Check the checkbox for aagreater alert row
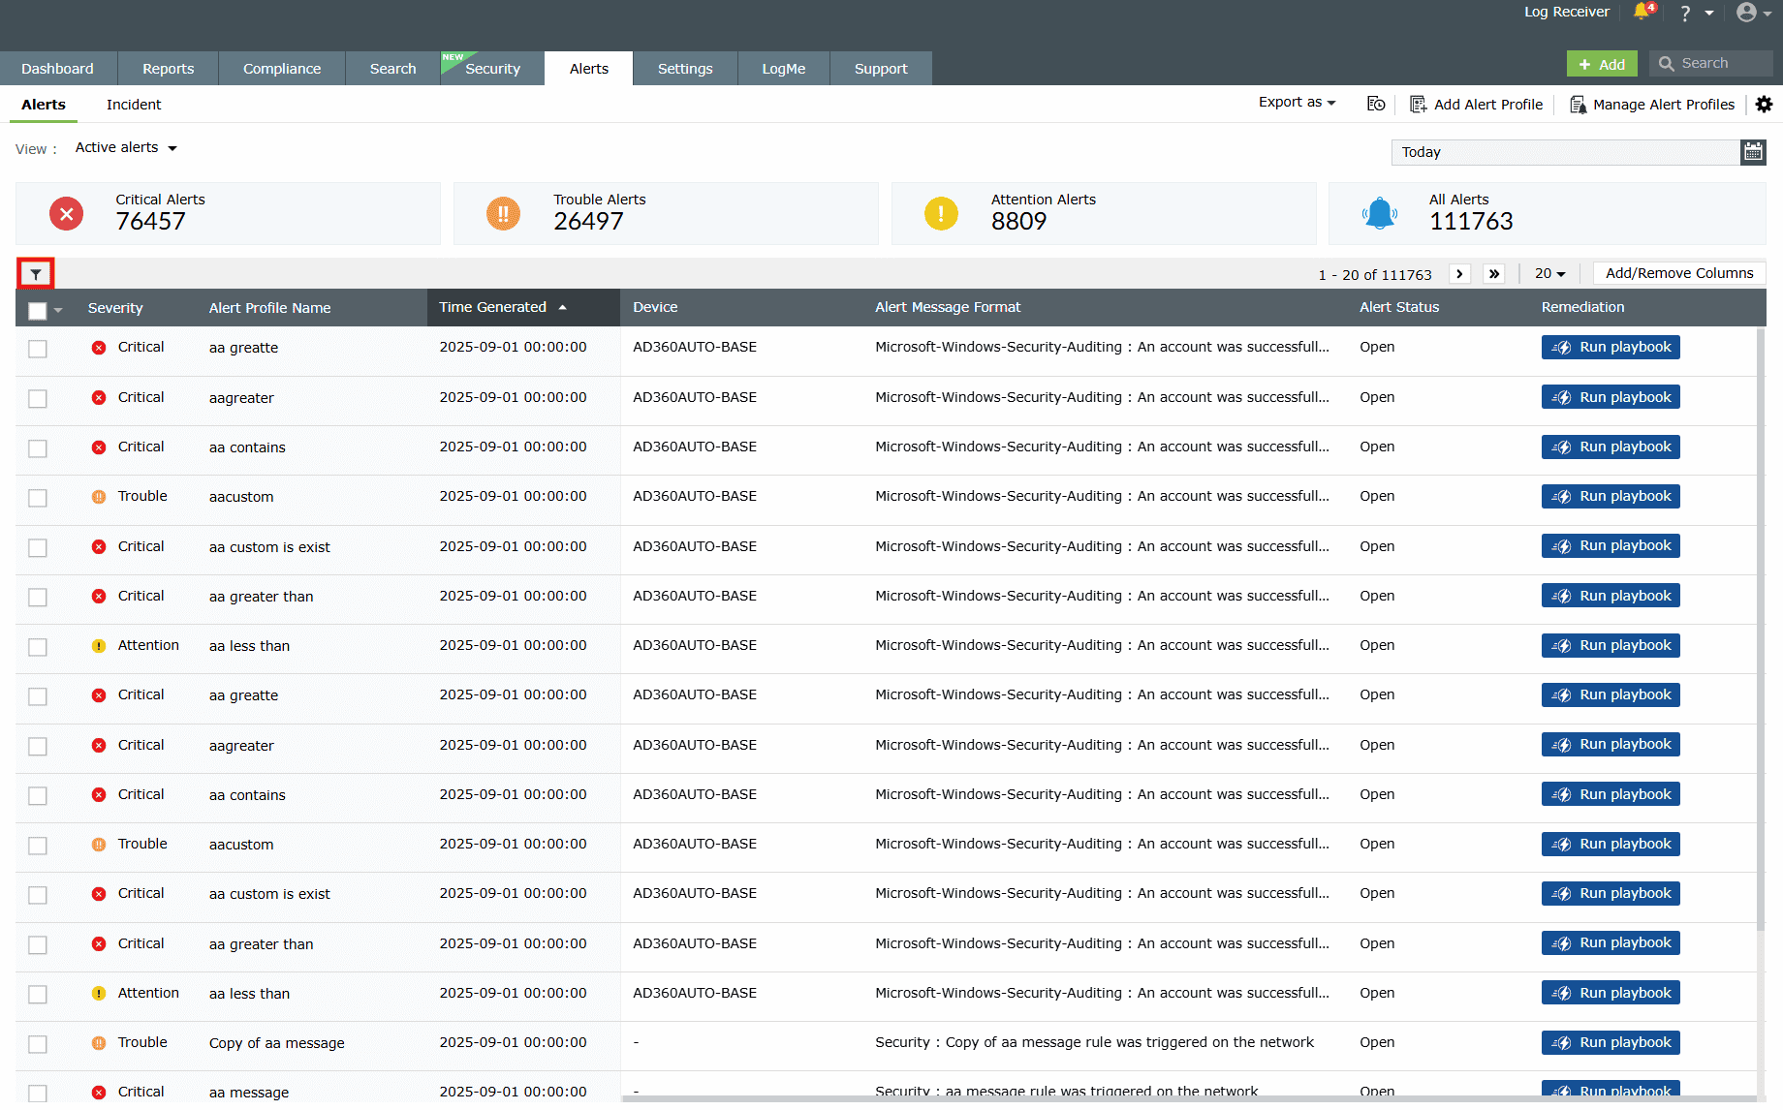This screenshot has height=1110, width=1783. pos(38,399)
